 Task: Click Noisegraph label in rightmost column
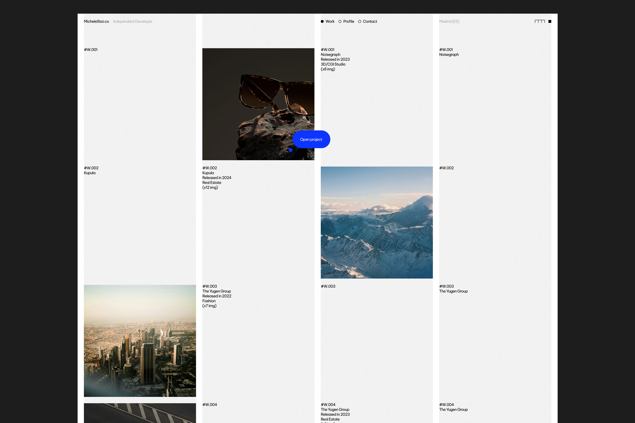(449, 55)
